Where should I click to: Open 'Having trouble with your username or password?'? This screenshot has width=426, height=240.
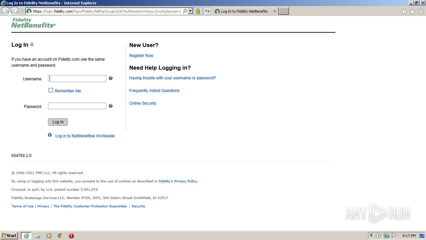tap(172, 78)
